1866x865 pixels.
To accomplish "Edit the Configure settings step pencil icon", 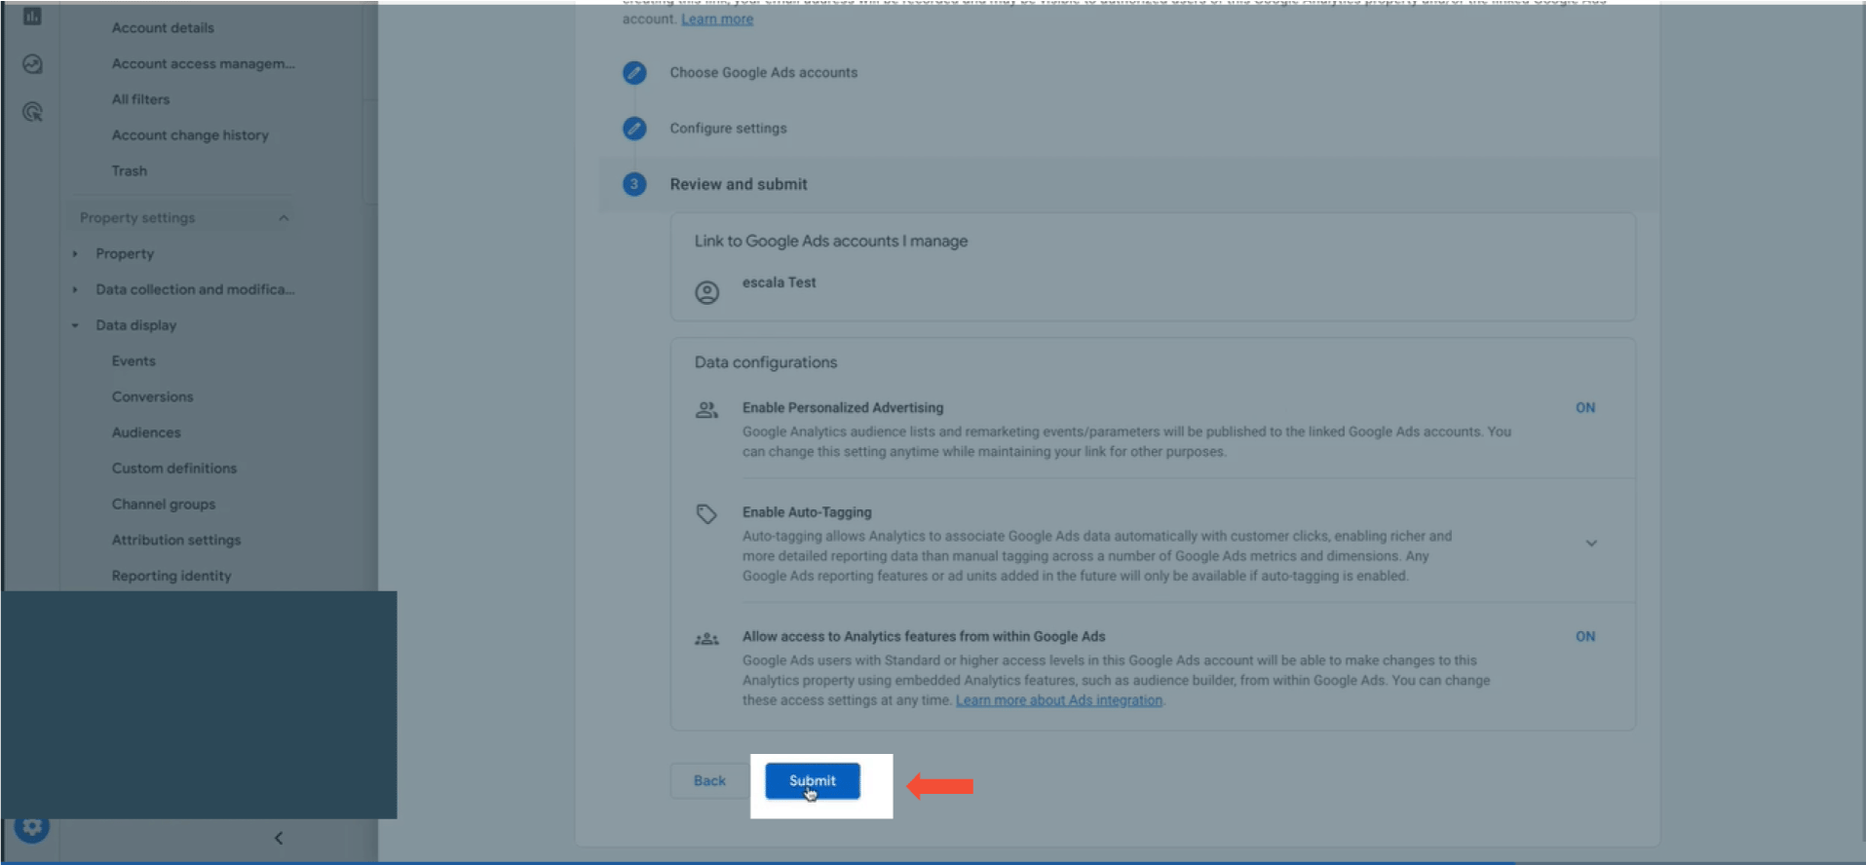I will (634, 129).
